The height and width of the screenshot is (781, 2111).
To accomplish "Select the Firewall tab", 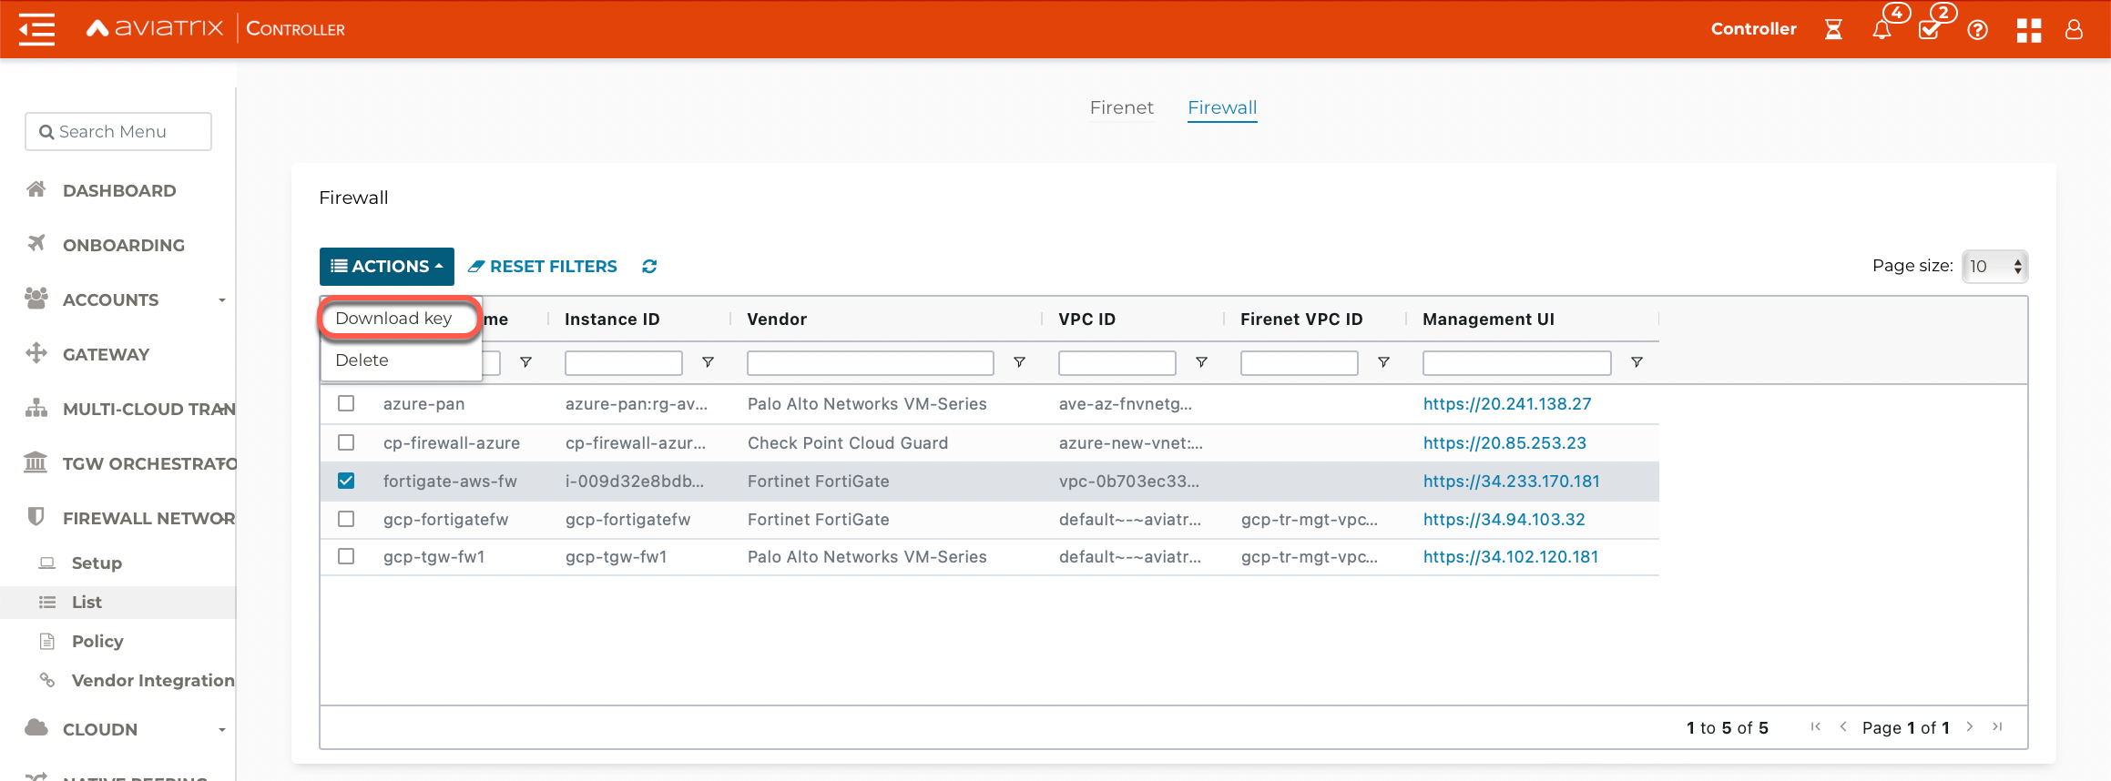I will click(1222, 107).
